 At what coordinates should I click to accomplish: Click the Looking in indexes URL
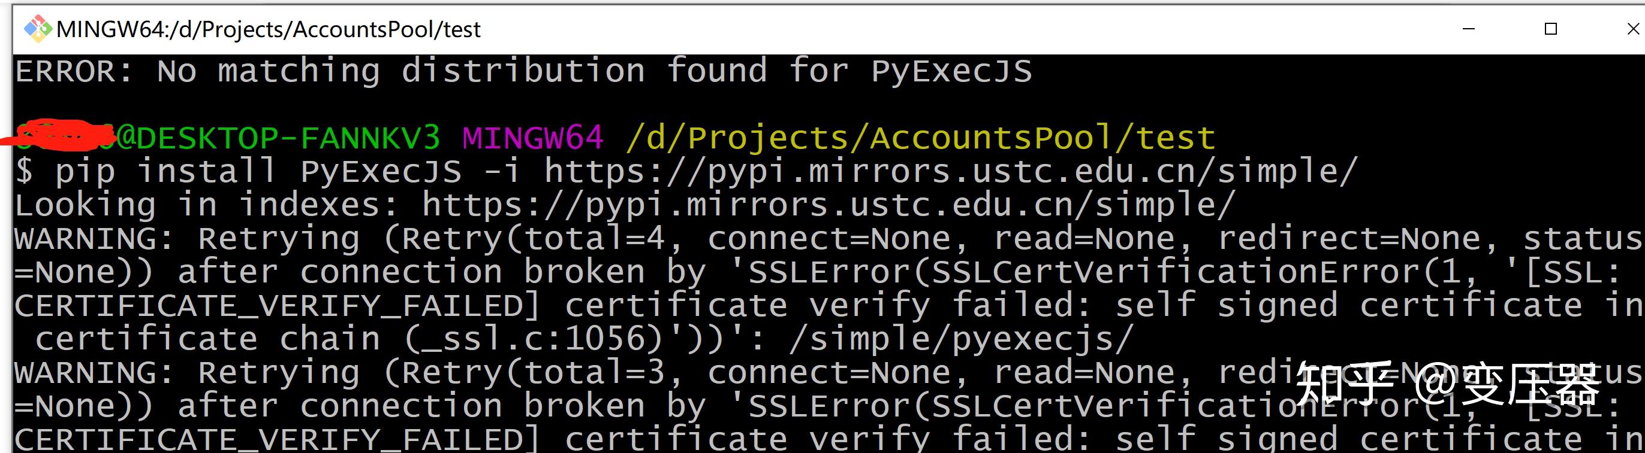click(x=830, y=204)
